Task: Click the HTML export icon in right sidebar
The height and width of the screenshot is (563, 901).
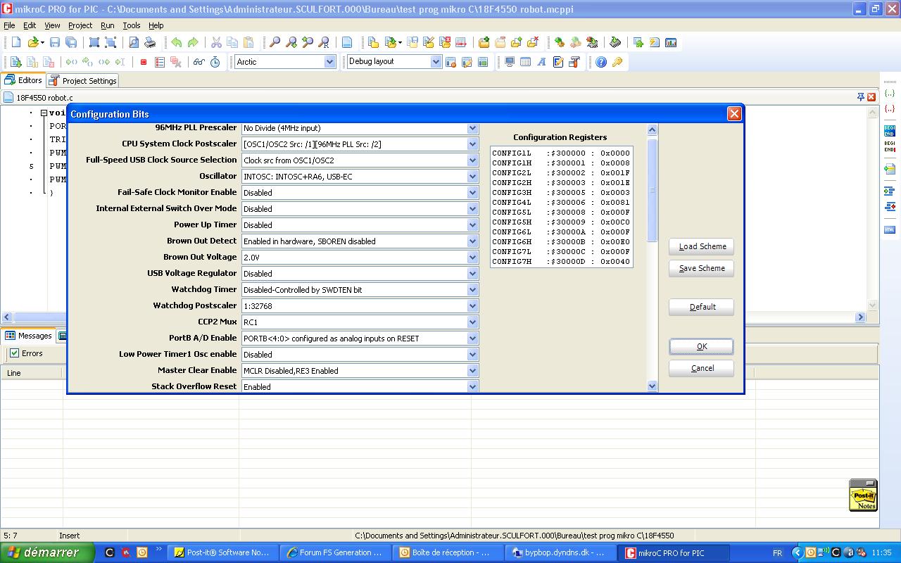Action: [890, 229]
